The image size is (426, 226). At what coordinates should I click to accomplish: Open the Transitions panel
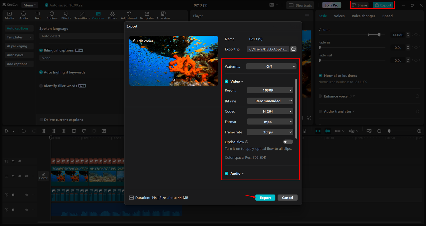tap(82, 15)
